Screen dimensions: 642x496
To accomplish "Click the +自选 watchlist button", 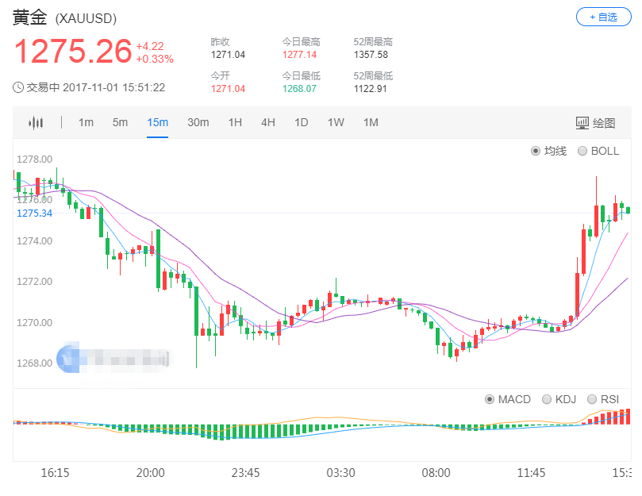I will point(603,17).
